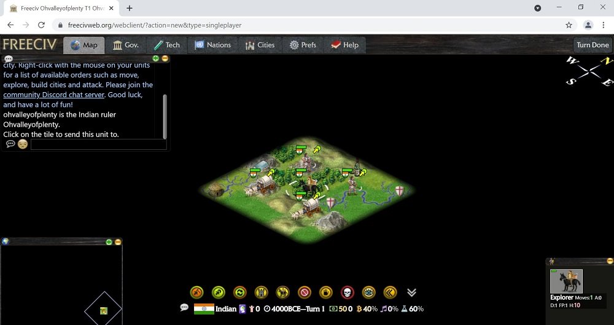Click the minimap yellow-green location marker
This screenshot has height=325, width=614.
(x=103, y=311)
